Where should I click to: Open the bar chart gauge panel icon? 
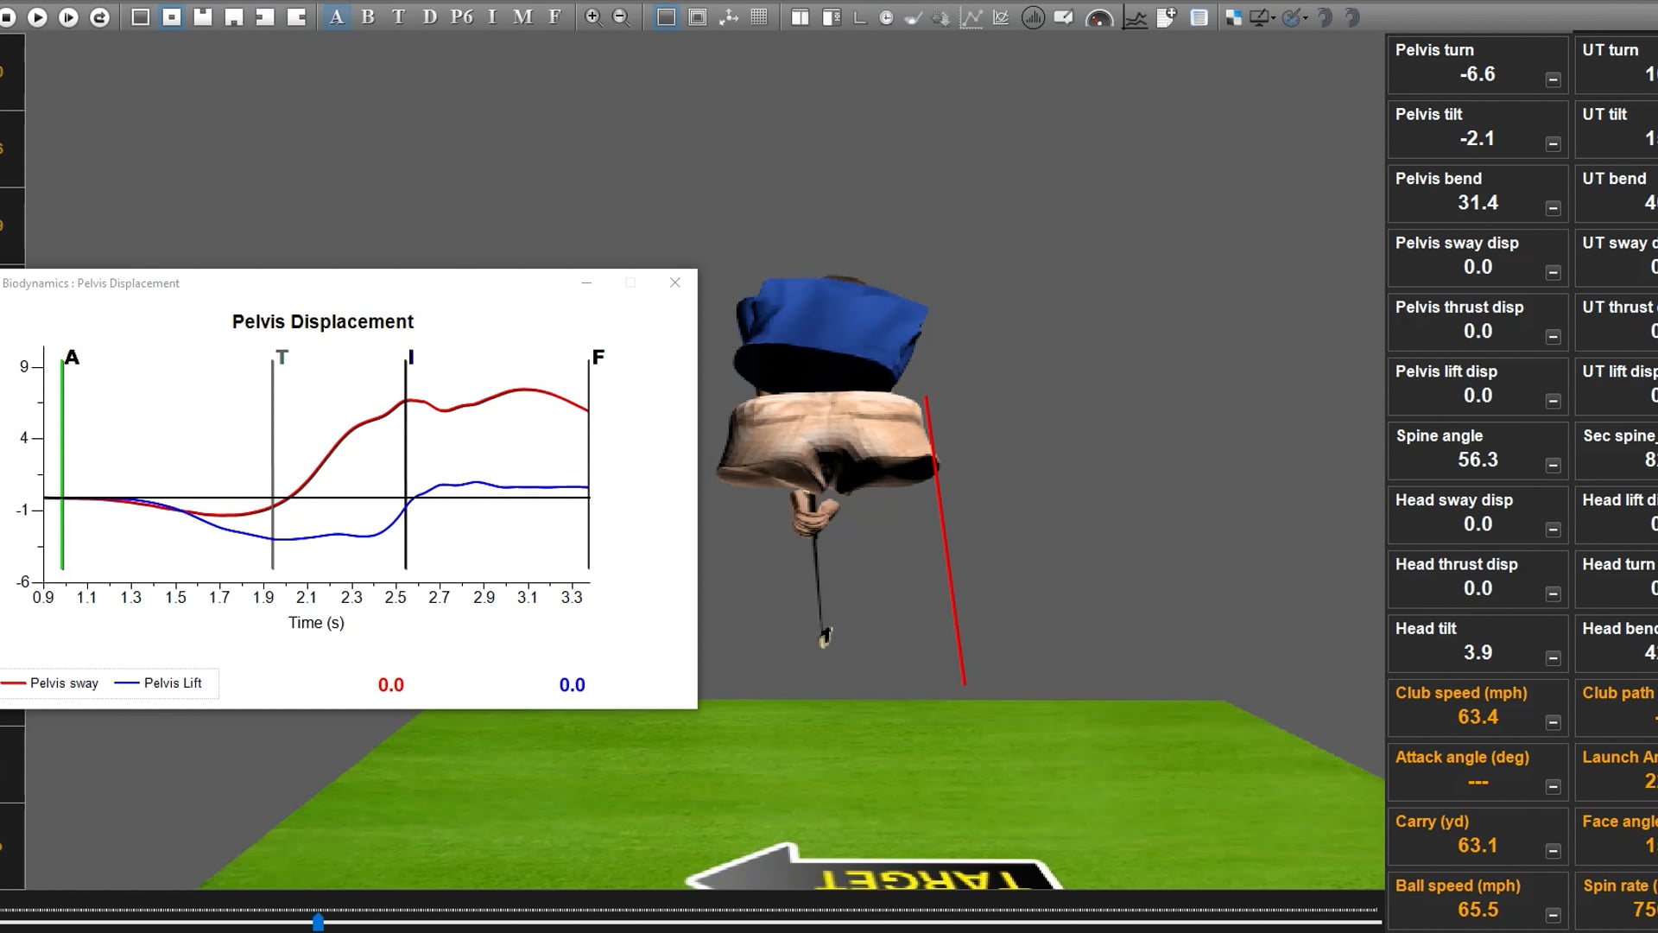[x=1033, y=16]
